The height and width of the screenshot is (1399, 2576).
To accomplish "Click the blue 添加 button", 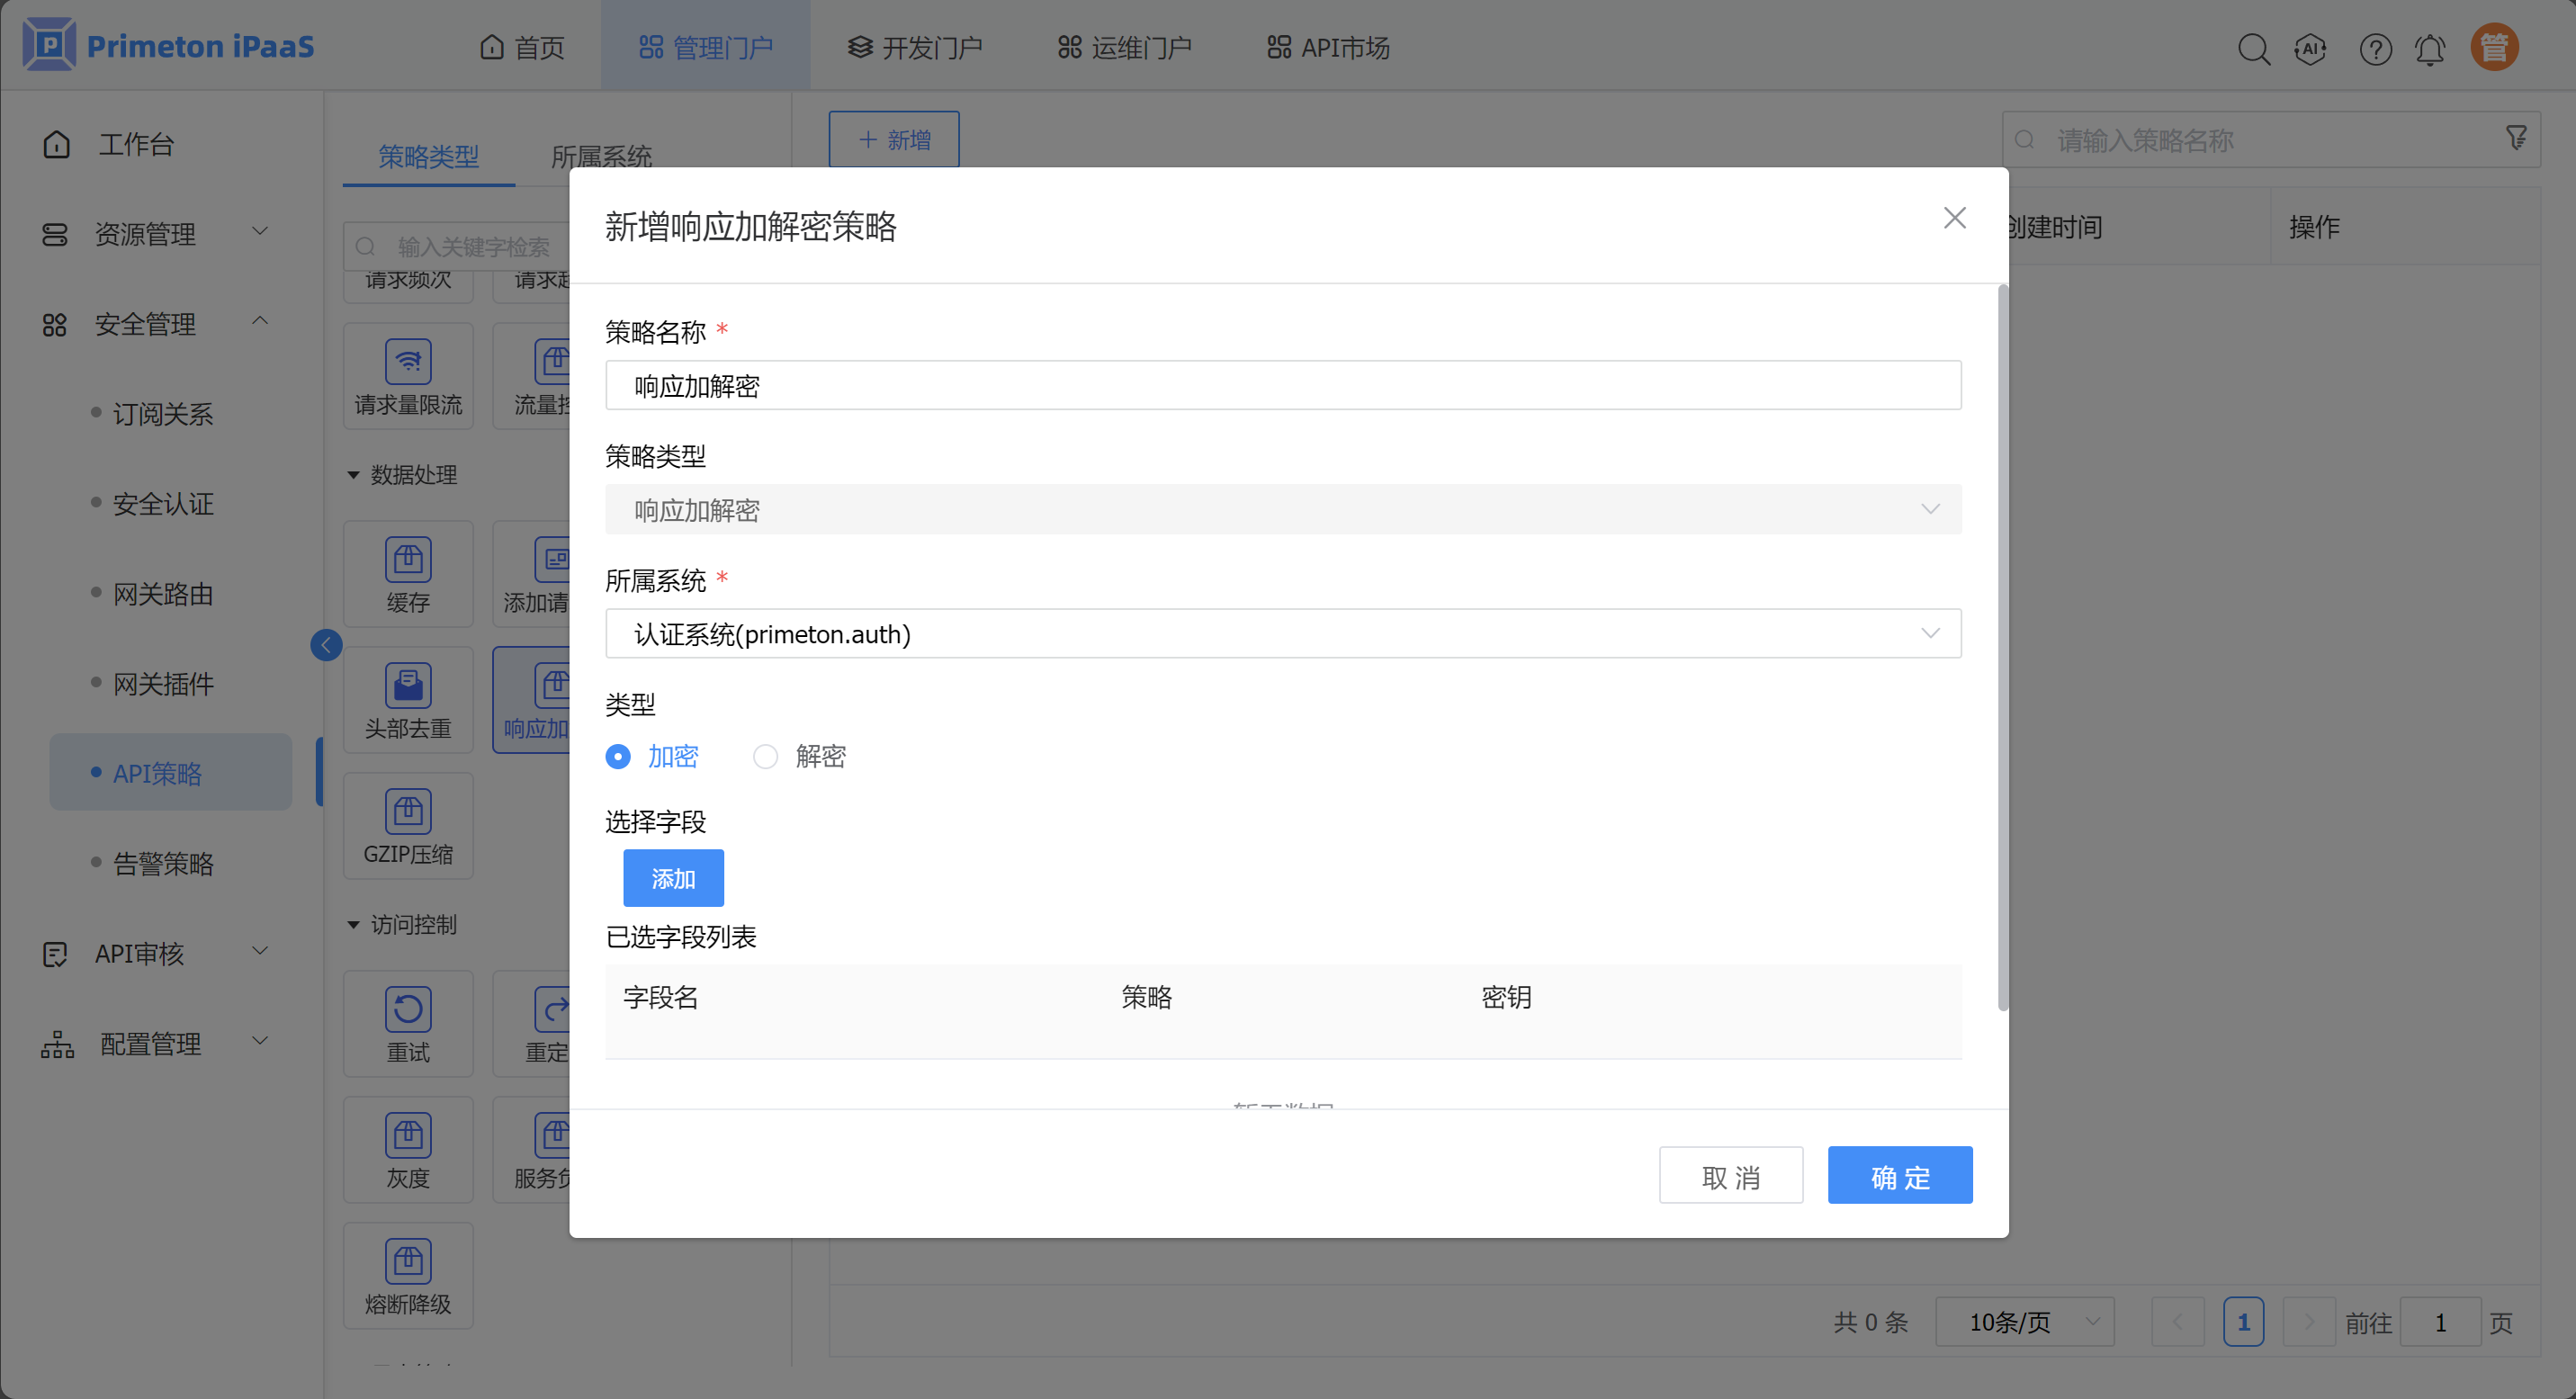I will 673,878.
